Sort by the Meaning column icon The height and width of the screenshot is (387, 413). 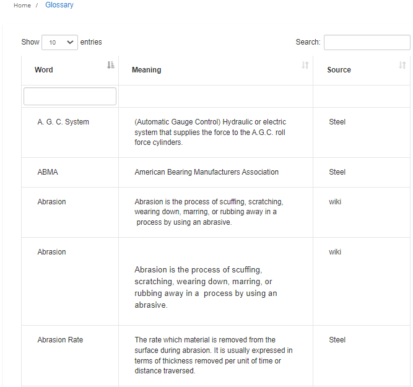pos(305,65)
